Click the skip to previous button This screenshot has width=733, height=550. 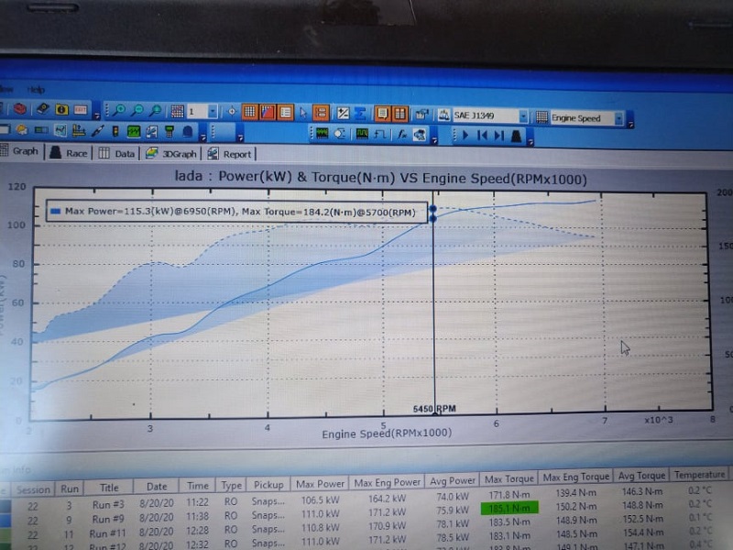(482, 136)
